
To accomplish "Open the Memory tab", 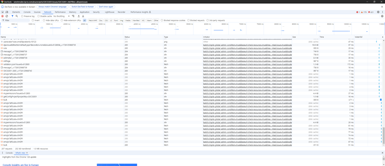I will [x=72, y=12].
